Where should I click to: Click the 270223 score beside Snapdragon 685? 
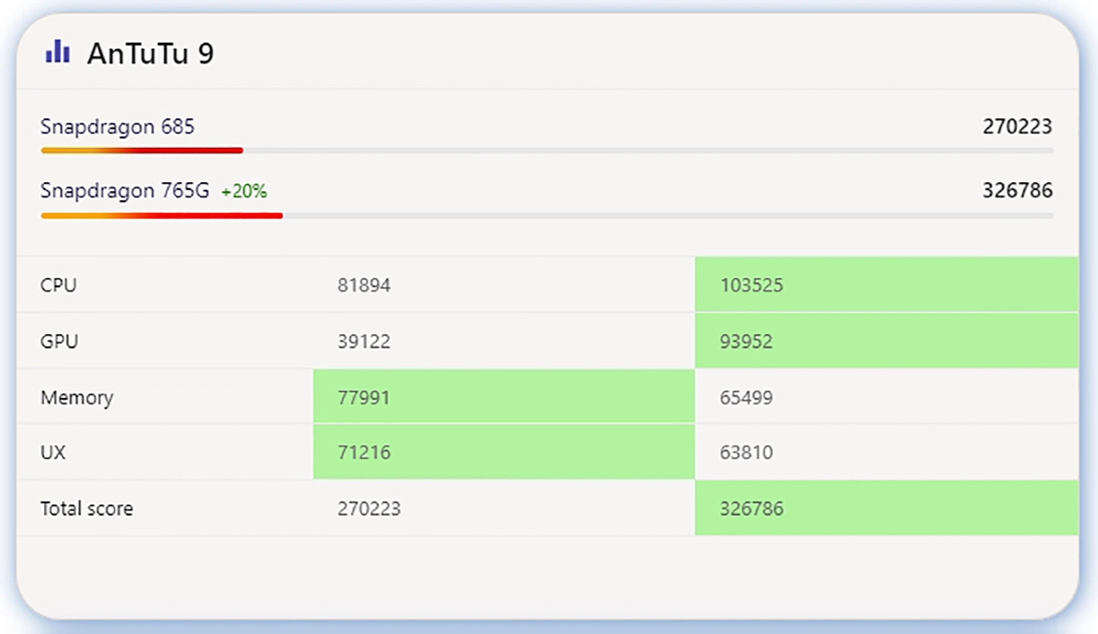click(x=1017, y=127)
